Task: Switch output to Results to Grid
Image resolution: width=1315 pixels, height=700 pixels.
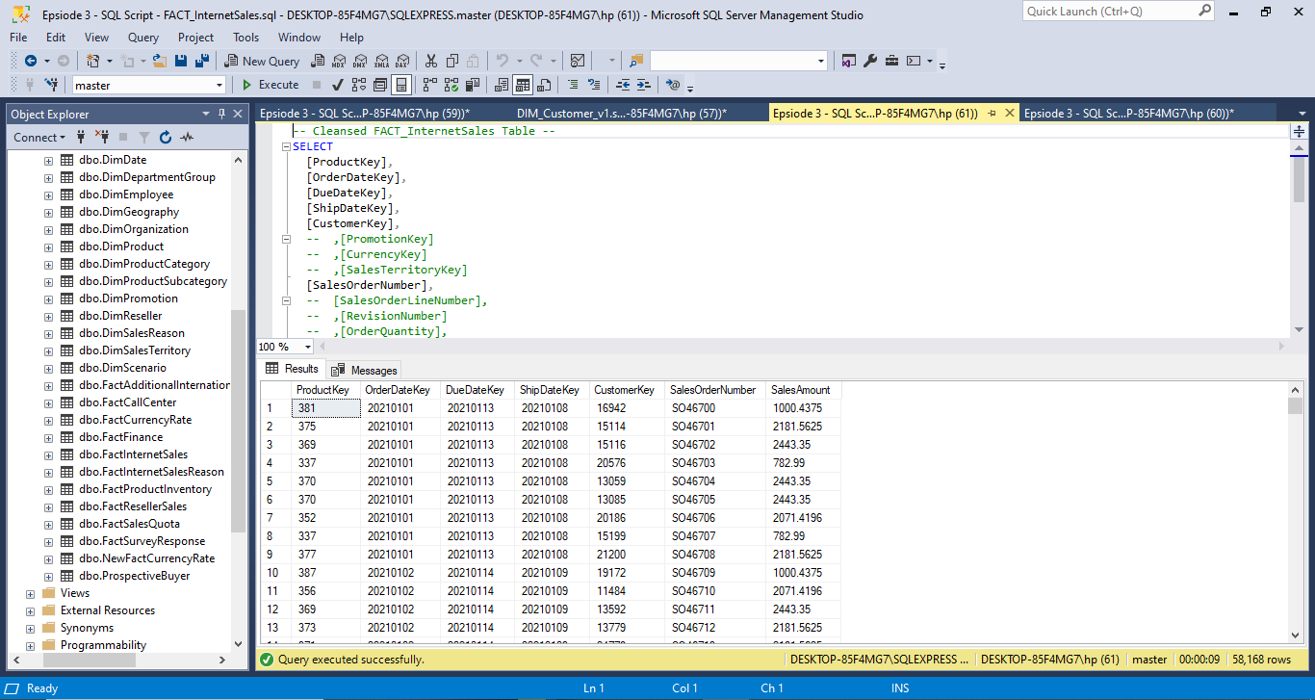Action: [x=523, y=85]
